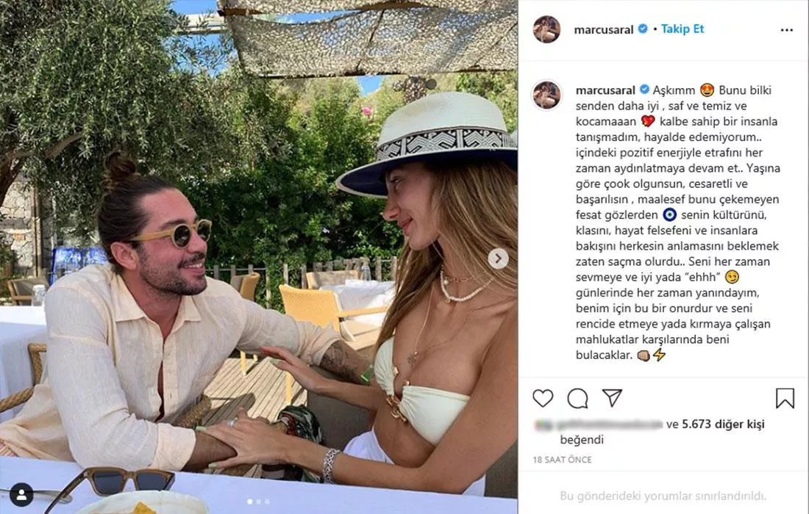Go to next photo with arrow button
The height and width of the screenshot is (514, 809).
coord(498,258)
